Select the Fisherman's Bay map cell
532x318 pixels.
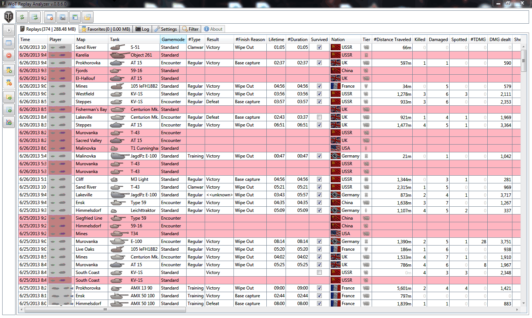tap(91, 109)
